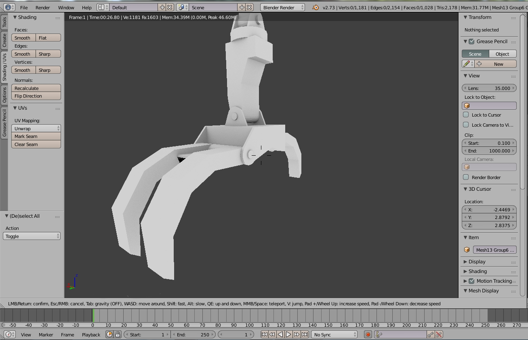Open the Unwrap UV mapping dropdown
Viewport: 528px width, 340px height.
point(36,128)
